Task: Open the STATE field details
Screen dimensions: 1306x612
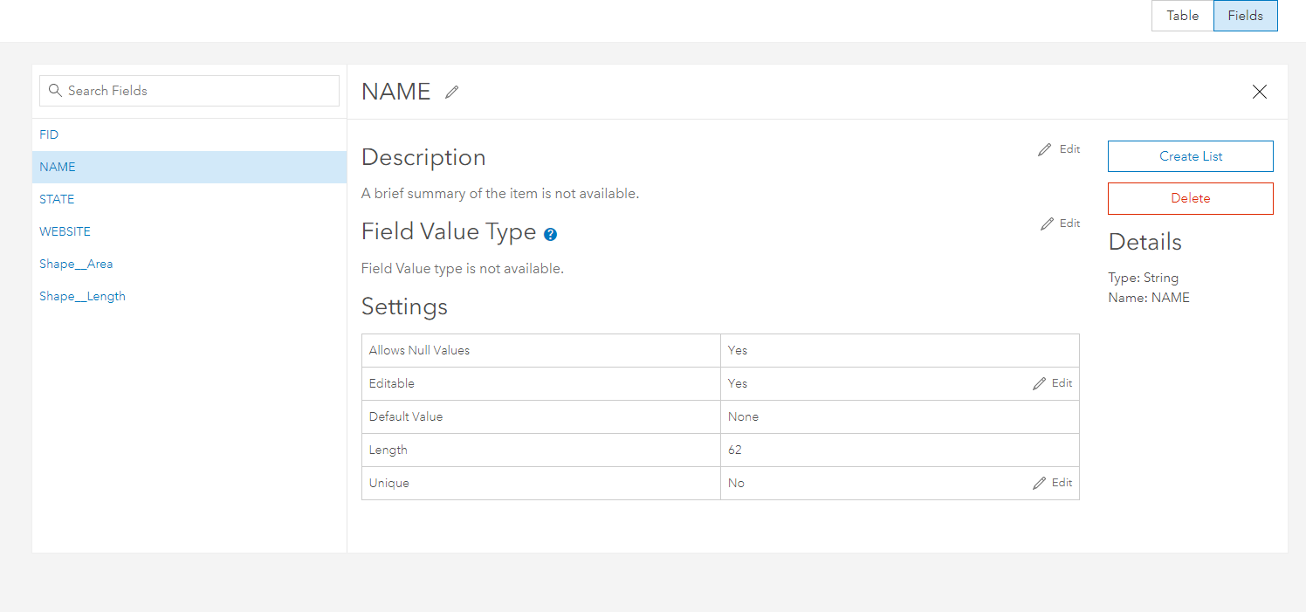Action: (57, 199)
